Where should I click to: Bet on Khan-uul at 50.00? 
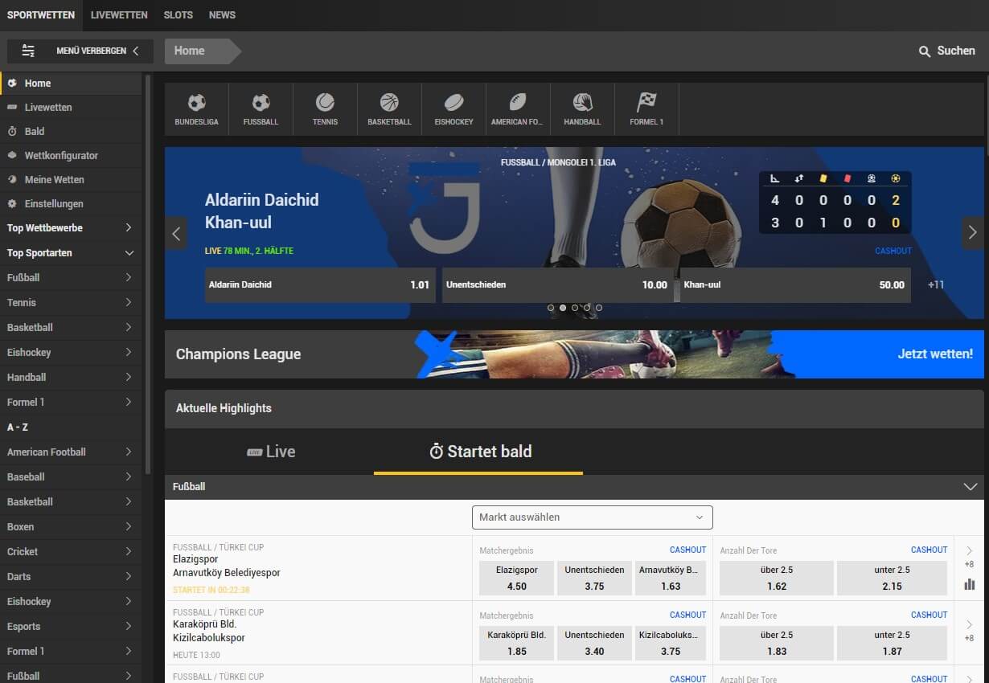[795, 285]
